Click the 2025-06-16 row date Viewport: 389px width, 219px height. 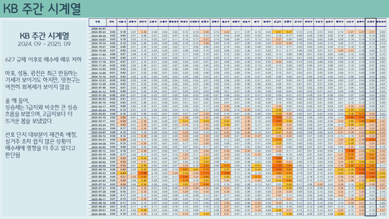pyautogui.click(x=99, y=169)
